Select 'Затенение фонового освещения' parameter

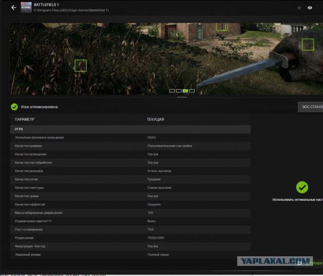[39, 137]
